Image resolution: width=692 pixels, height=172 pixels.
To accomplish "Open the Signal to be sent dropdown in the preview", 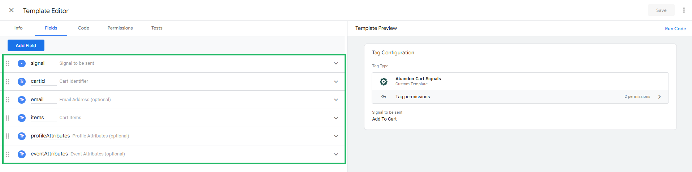I will 384,119.
